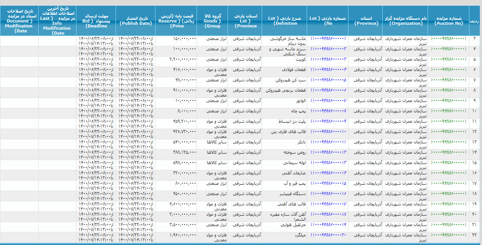Click the Publish Date column header

point(136,20)
